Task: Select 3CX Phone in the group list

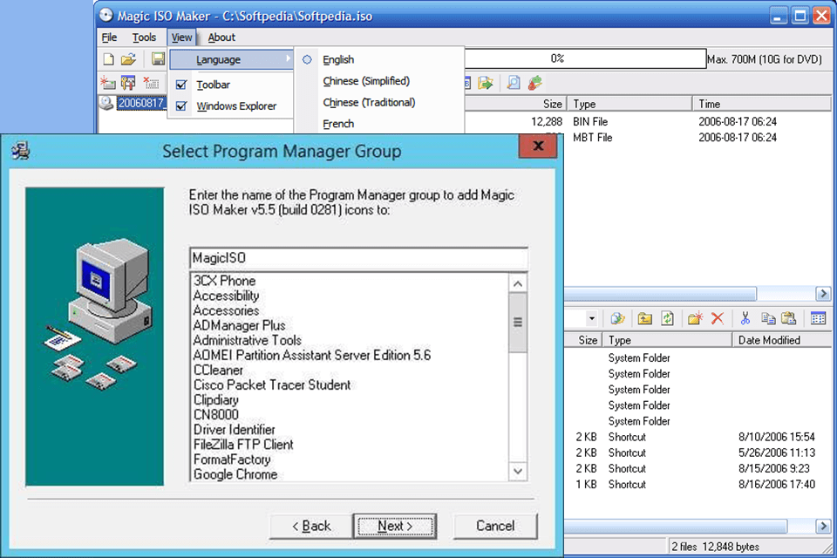Action: coord(224,281)
